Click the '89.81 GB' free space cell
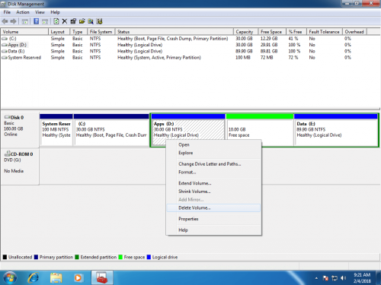This screenshot has width=381, height=285. coord(269,51)
